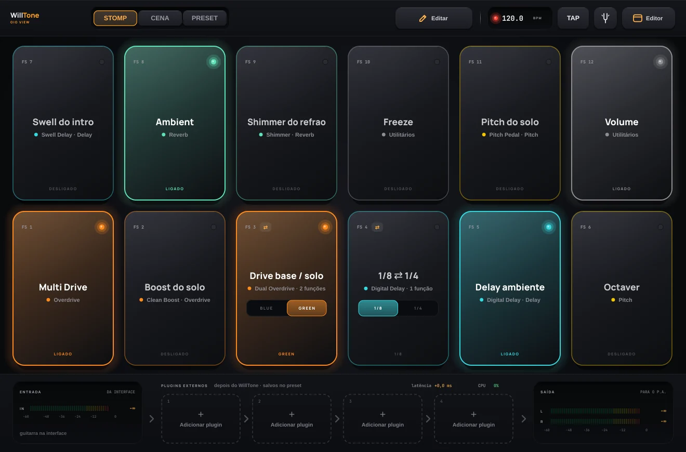686x452 pixels.
Task: Switch to the STOMP tab
Action: click(x=115, y=18)
